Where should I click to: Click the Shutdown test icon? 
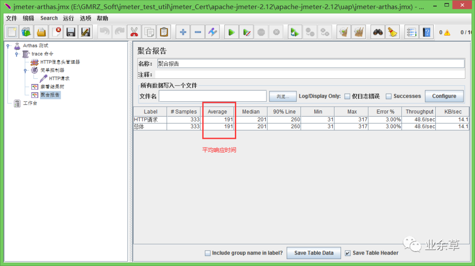[276, 32]
